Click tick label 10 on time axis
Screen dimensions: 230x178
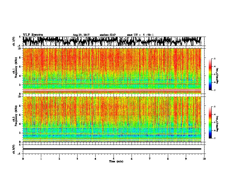204,159
